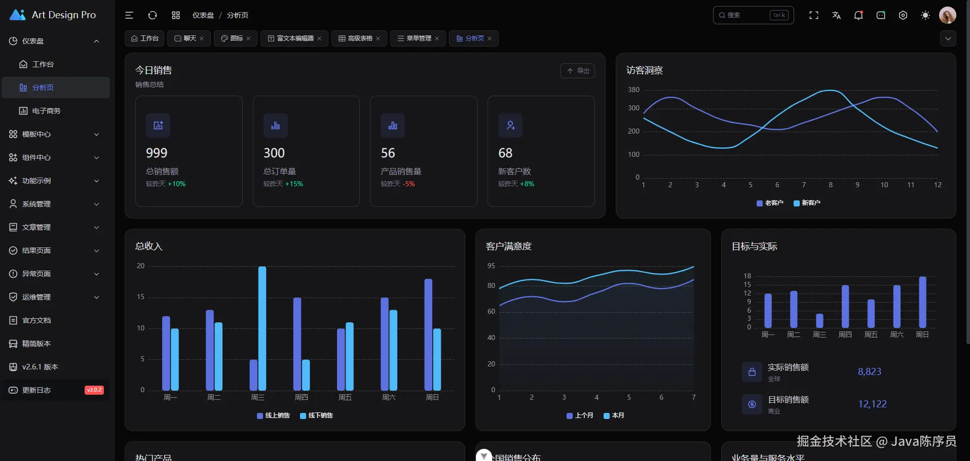970x461 pixels.
Task: Collapse the sidebar with the menu icon
Action: coord(129,15)
